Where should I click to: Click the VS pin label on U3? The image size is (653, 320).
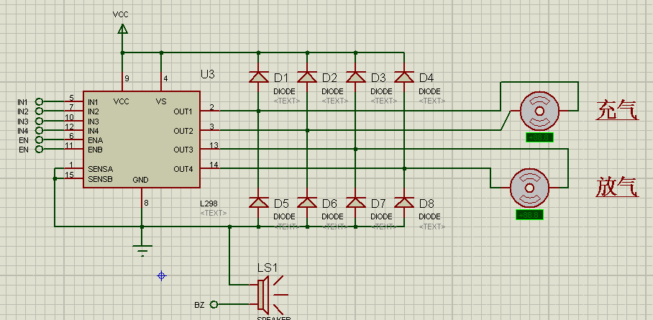[161, 101]
